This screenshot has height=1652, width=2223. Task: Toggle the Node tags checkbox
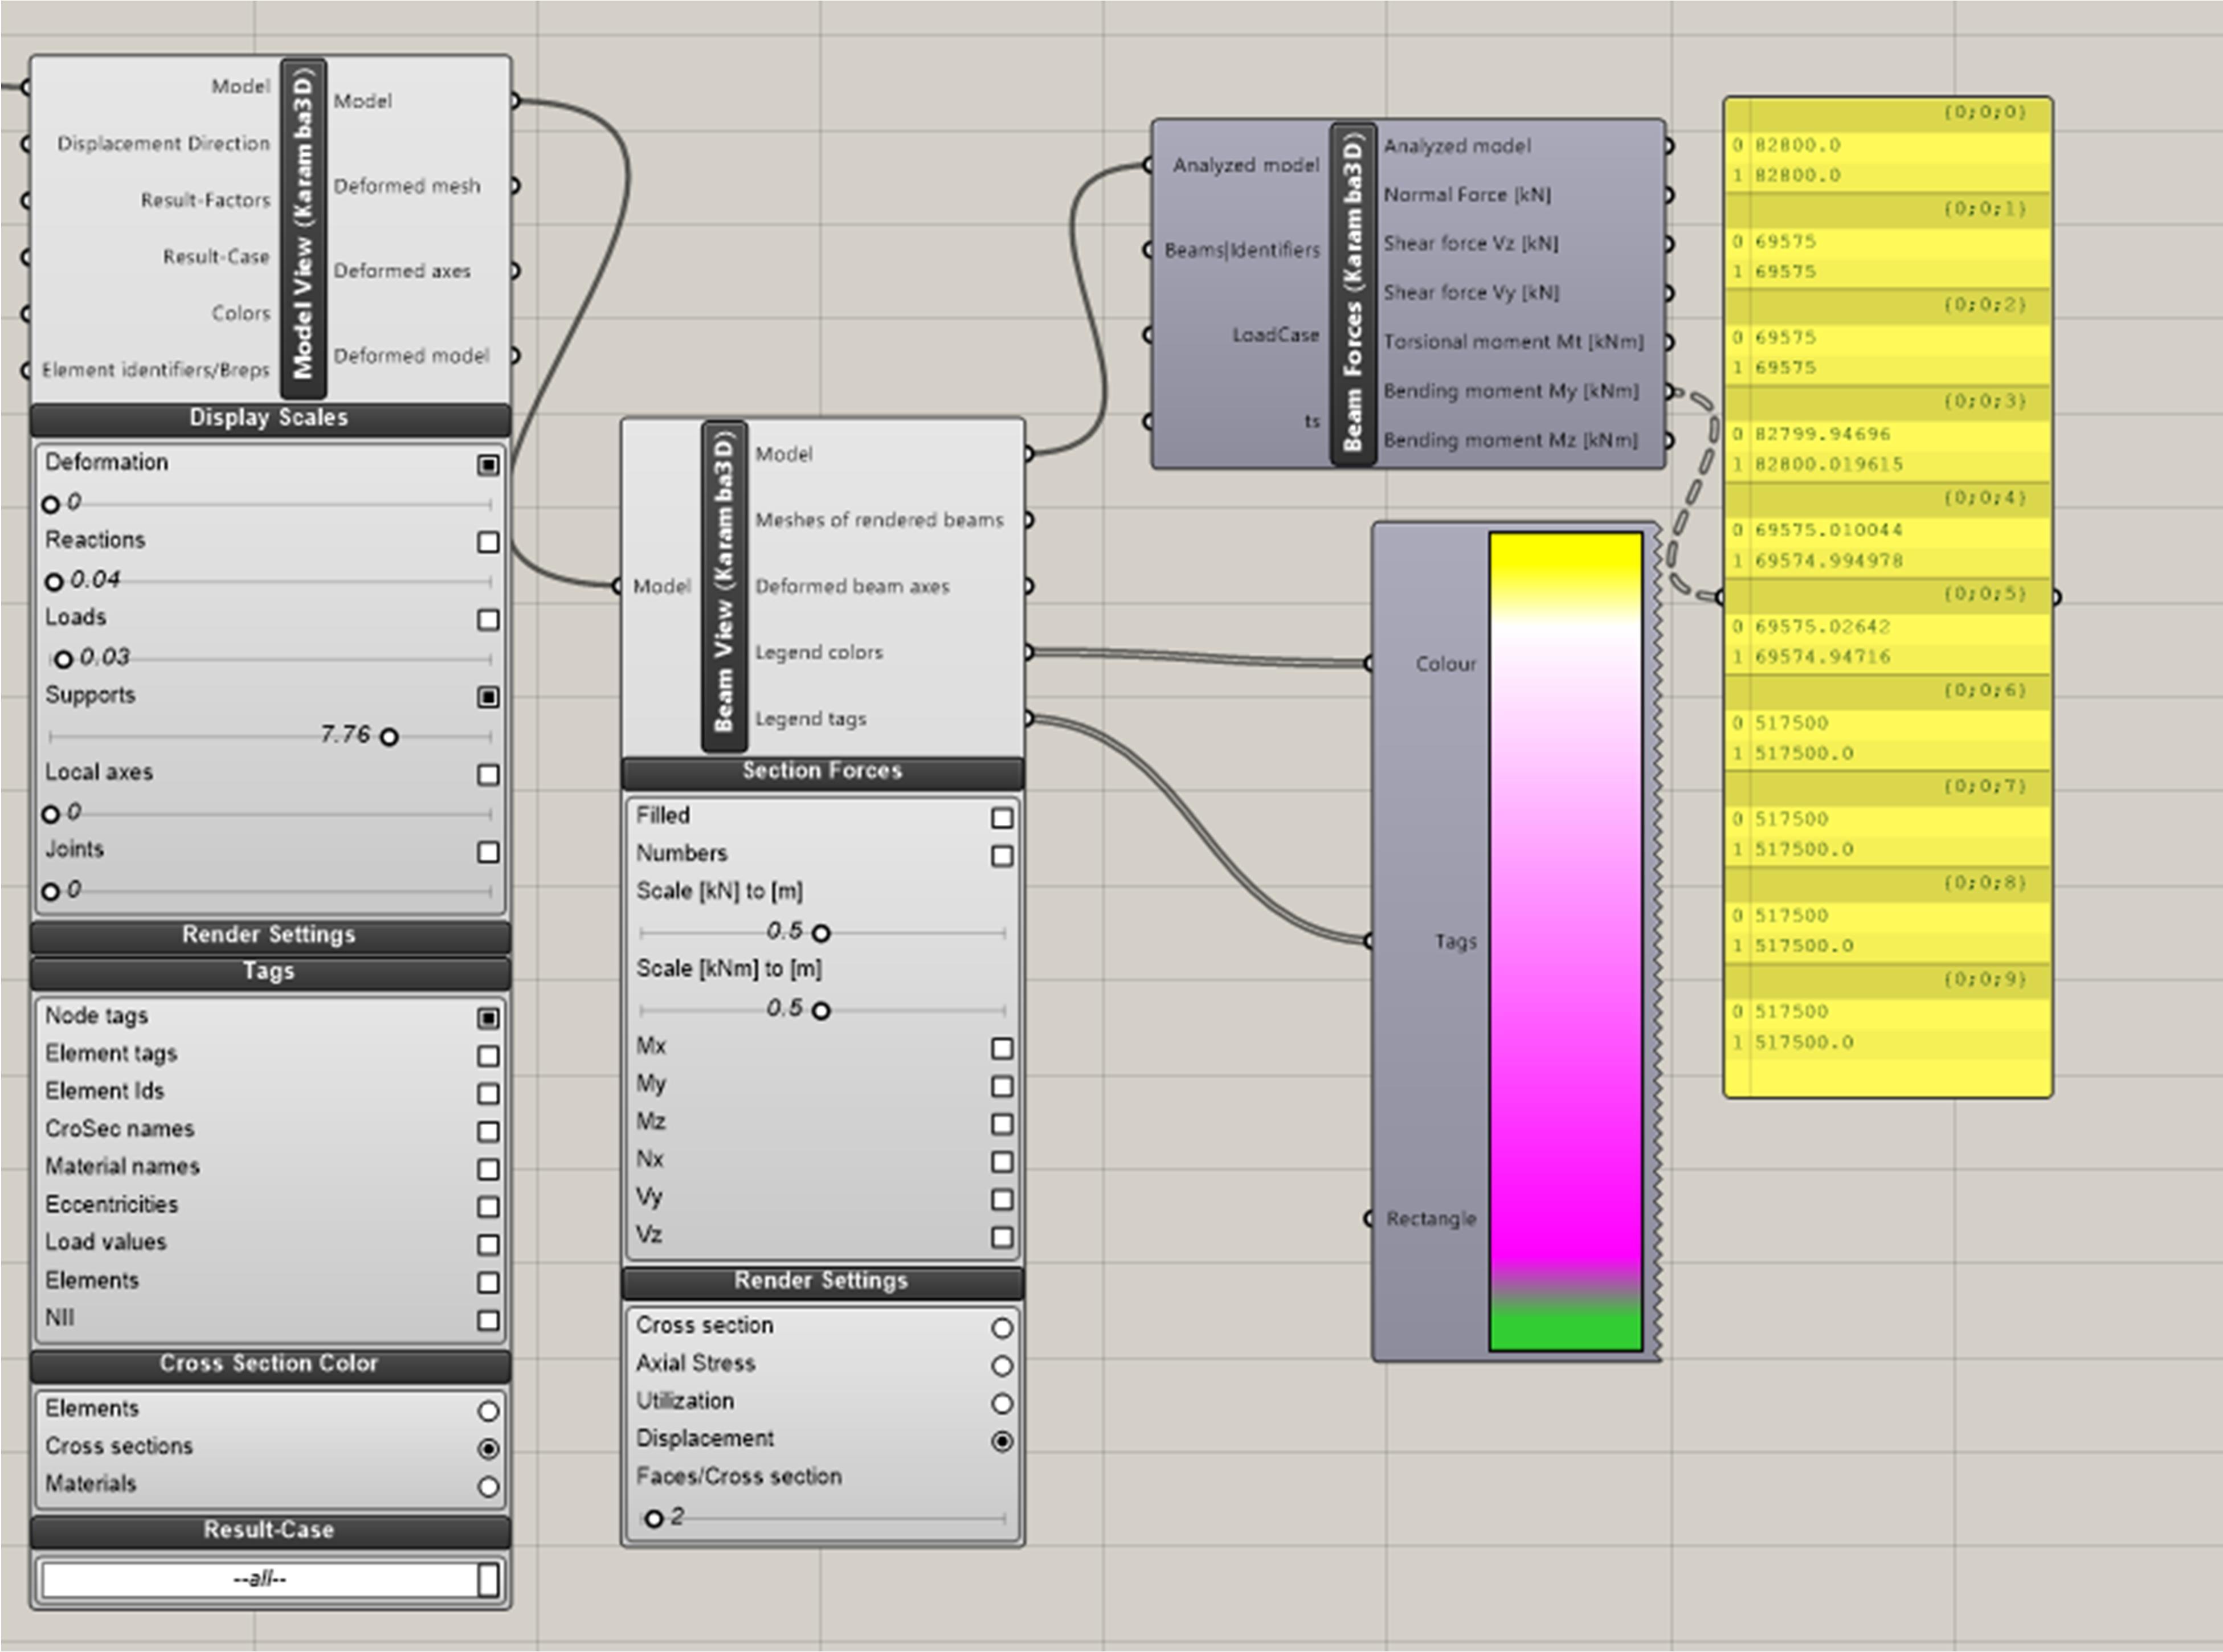click(488, 1018)
